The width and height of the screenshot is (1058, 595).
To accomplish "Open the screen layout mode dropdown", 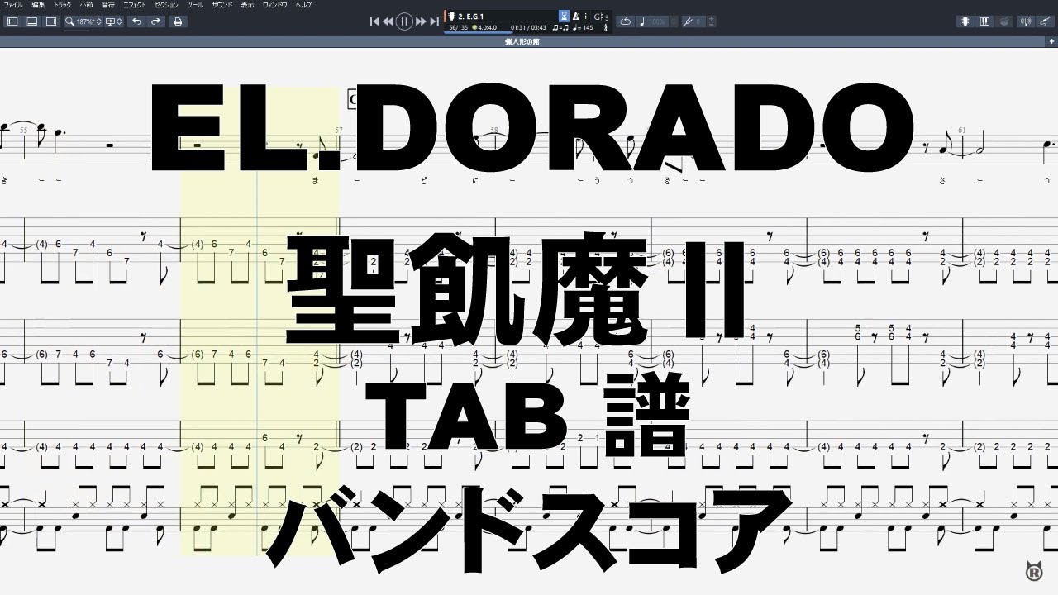I will point(115,21).
